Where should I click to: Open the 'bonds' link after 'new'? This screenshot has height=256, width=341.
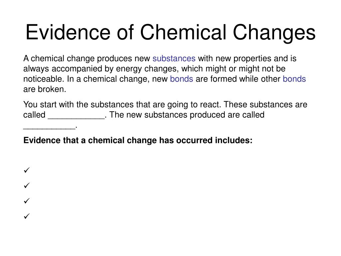(x=181, y=79)
